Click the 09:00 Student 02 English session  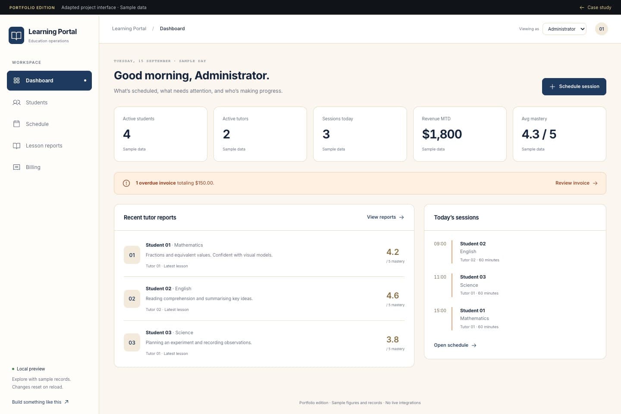click(x=515, y=252)
